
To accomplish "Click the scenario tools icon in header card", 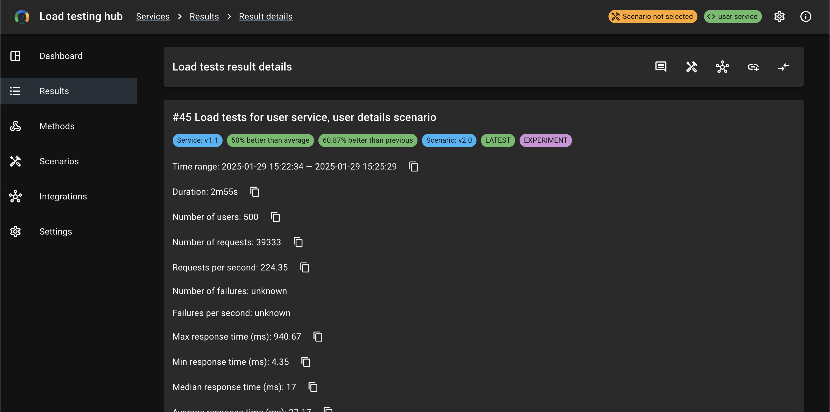I will (x=691, y=67).
